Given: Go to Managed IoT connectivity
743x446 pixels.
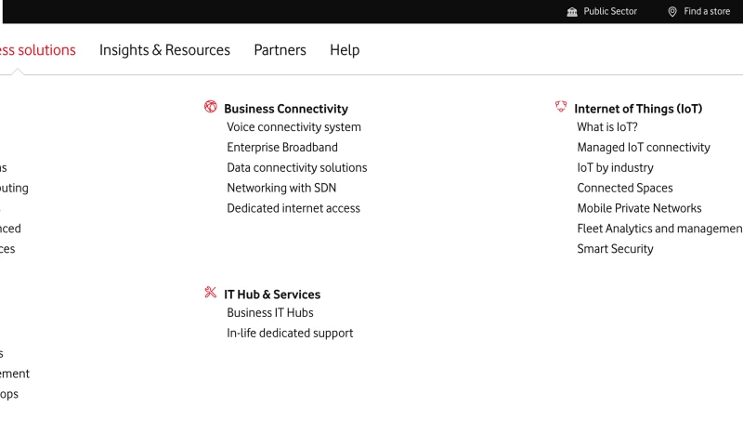Looking at the screenshot, I should click(644, 148).
